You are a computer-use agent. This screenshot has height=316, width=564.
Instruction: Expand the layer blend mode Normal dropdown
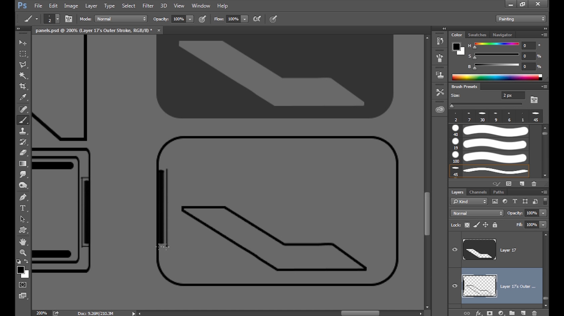(477, 213)
